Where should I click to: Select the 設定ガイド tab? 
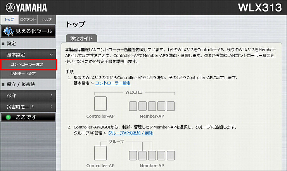tap(81, 39)
